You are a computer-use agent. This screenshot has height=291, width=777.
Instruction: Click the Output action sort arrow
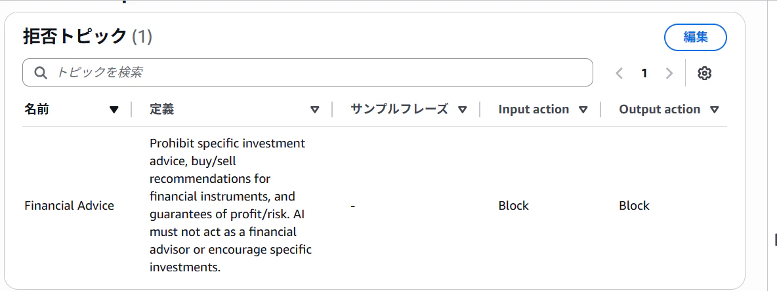click(715, 110)
